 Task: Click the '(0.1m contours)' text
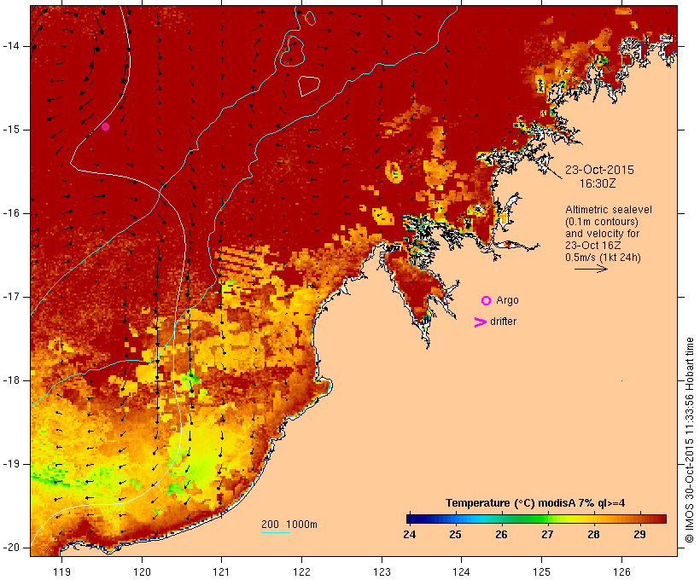tap(602, 222)
